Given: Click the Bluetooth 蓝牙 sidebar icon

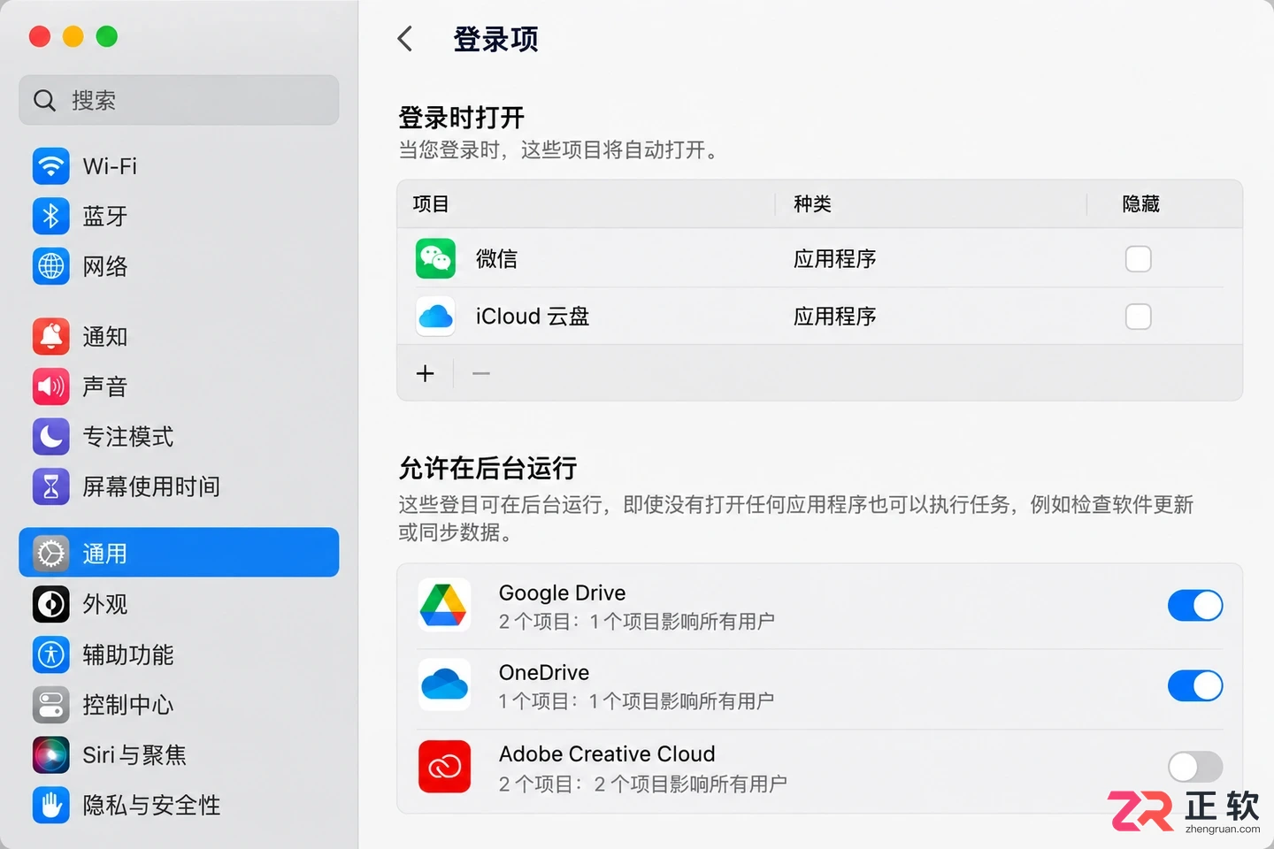Looking at the screenshot, I should (50, 216).
